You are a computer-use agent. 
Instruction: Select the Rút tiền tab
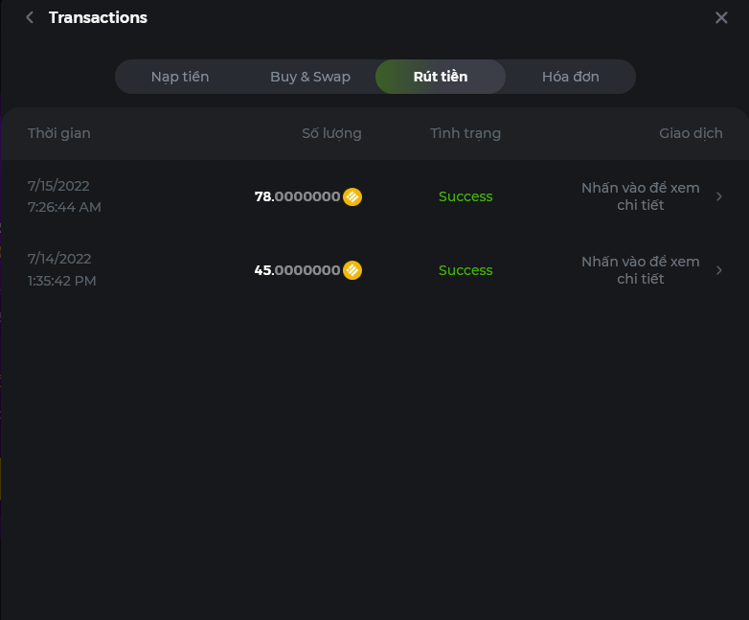point(441,77)
